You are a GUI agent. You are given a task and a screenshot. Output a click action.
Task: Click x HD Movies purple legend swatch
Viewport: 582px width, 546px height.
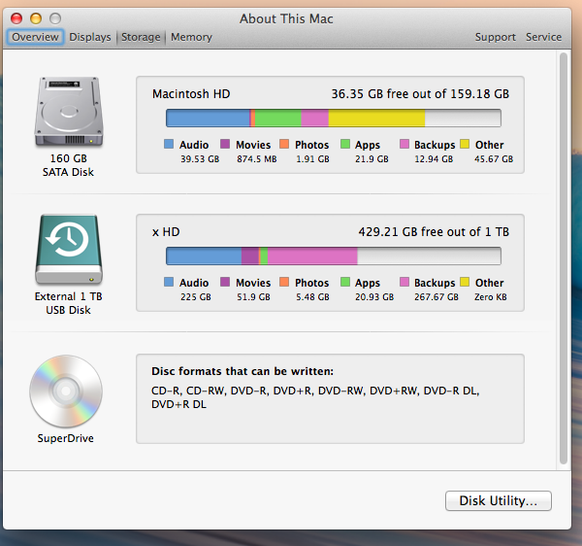[x=225, y=282]
